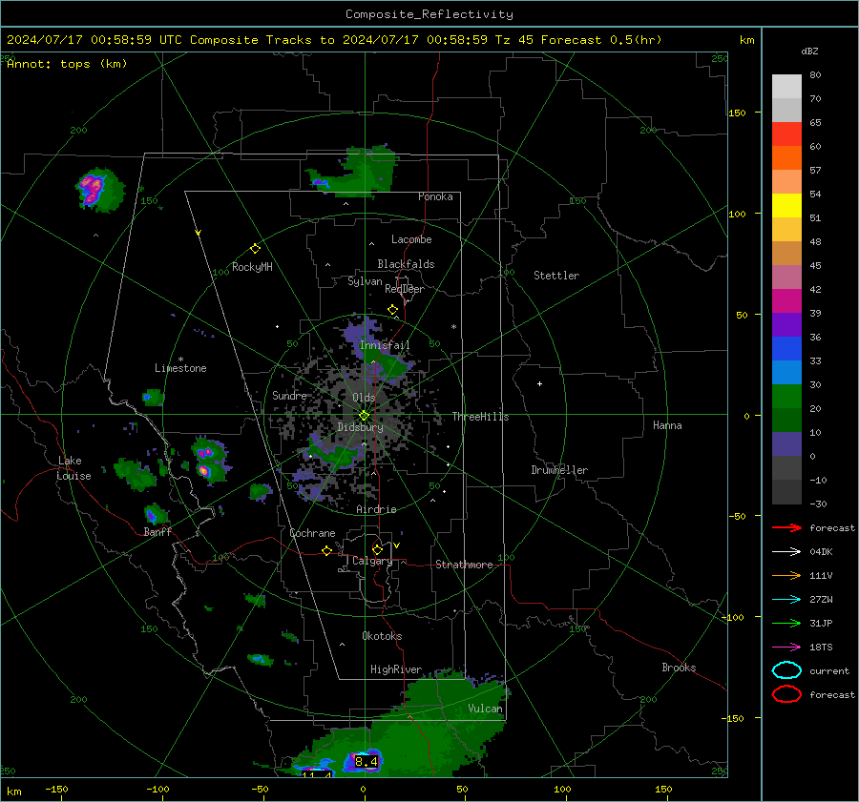Click the yellow diamond marker below Cochrane
The height and width of the screenshot is (802, 859).
point(326,551)
